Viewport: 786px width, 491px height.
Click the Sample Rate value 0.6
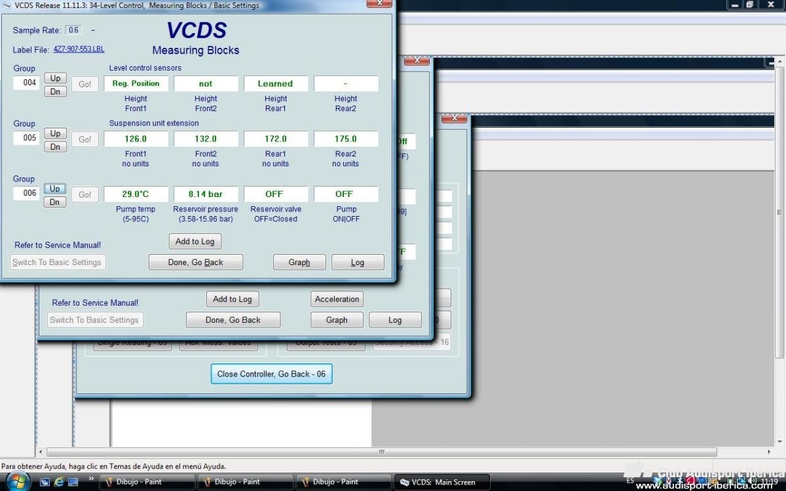73,30
